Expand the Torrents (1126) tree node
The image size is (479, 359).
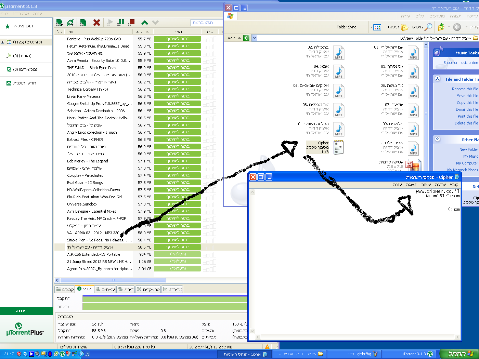click(x=3, y=42)
